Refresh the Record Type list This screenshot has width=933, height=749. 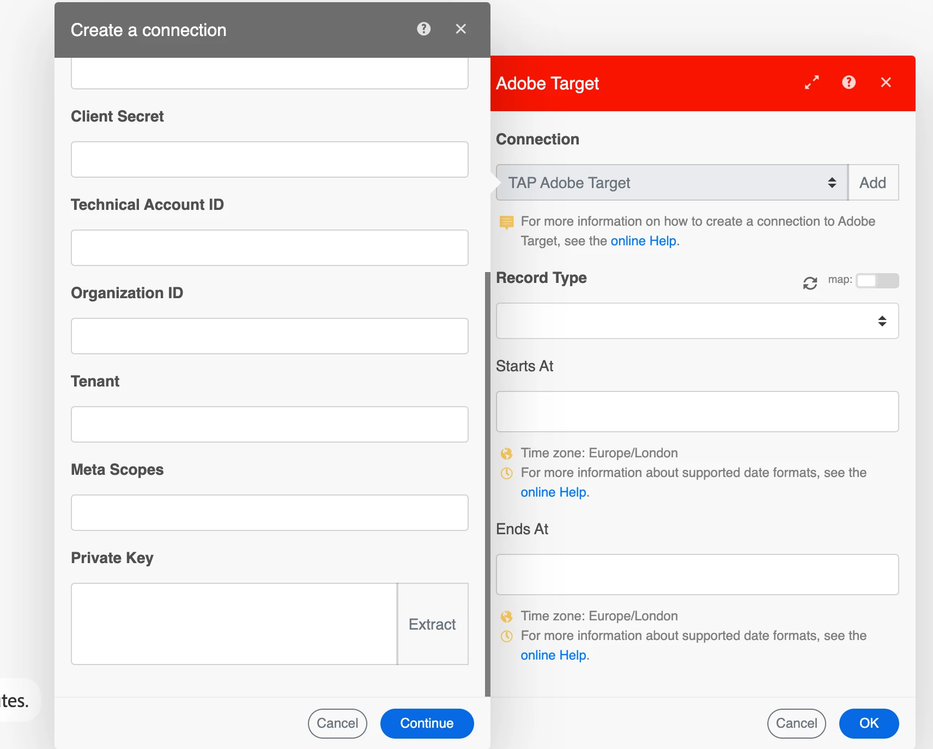coord(810,283)
